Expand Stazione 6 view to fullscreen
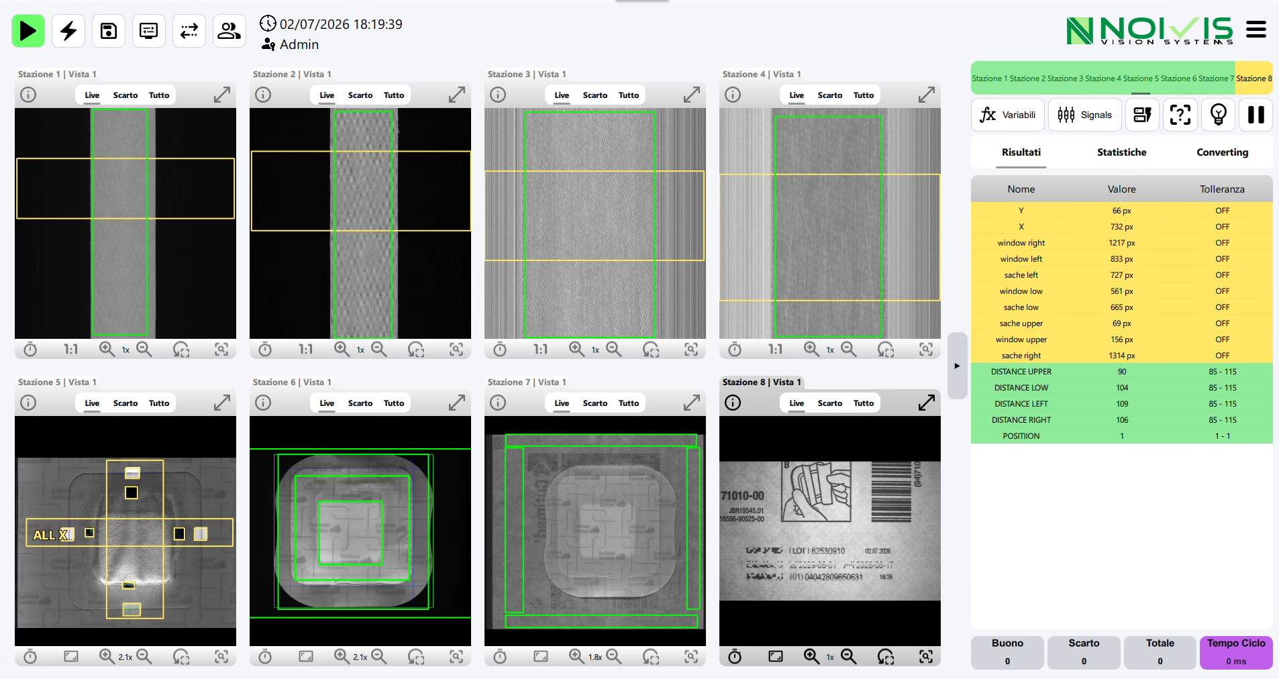This screenshot has height=679, width=1279. pos(457,403)
